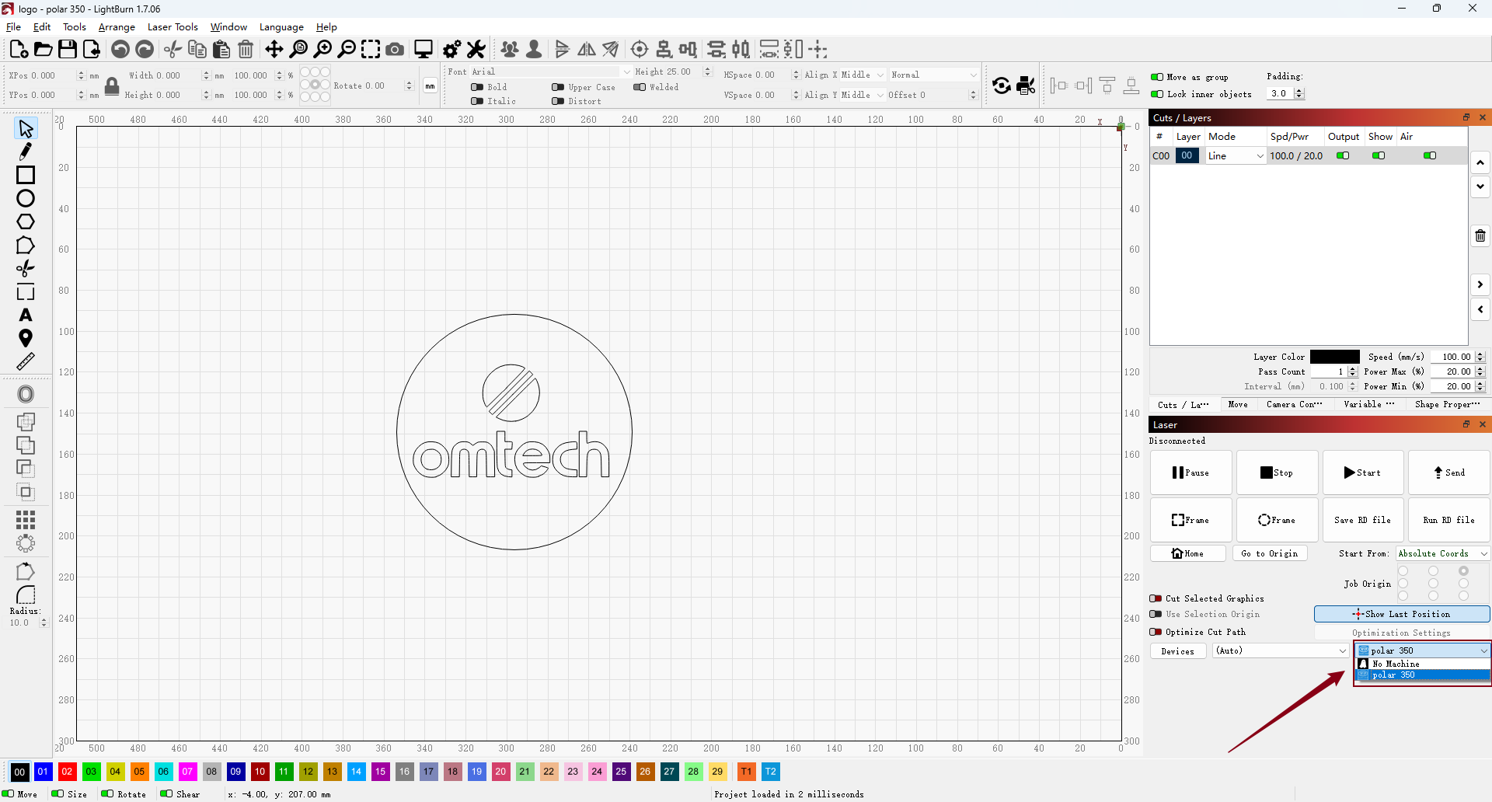1492x802 pixels.
Task: Click the Zoom In magnifier icon
Action: click(322, 50)
